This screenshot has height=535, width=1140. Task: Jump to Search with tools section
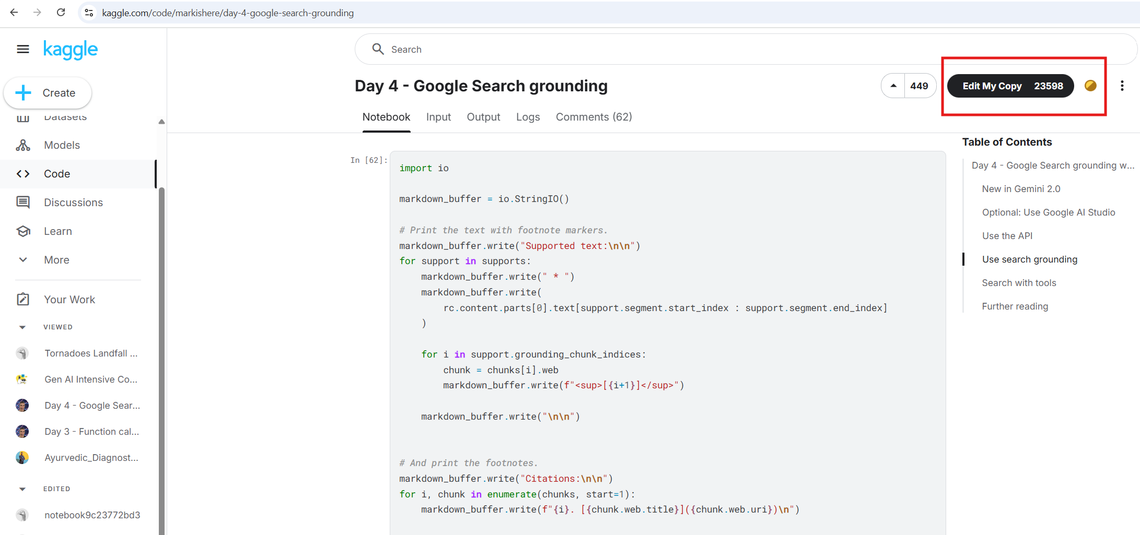(1019, 283)
